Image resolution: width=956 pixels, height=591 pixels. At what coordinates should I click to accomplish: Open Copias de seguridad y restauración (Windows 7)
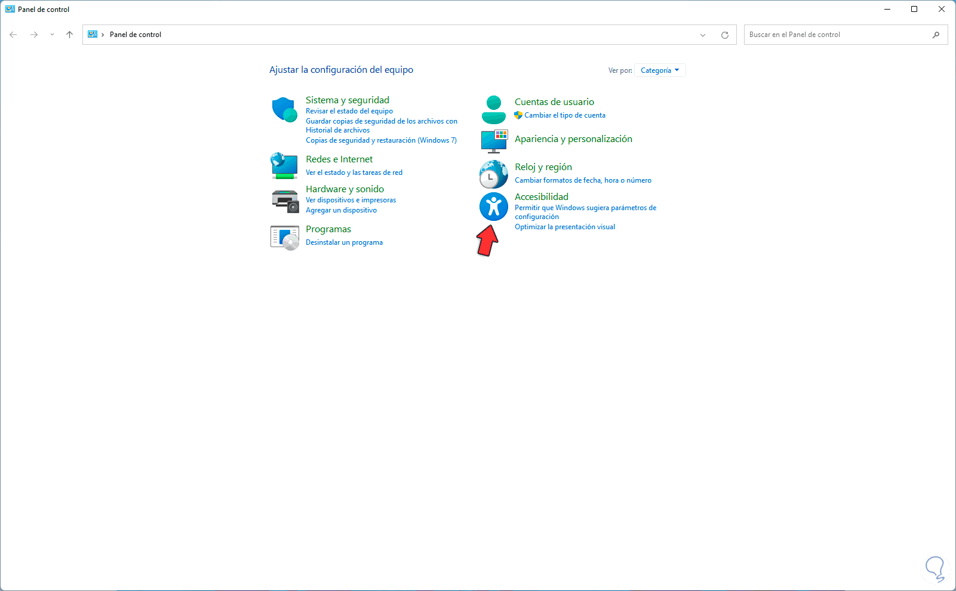(x=381, y=140)
